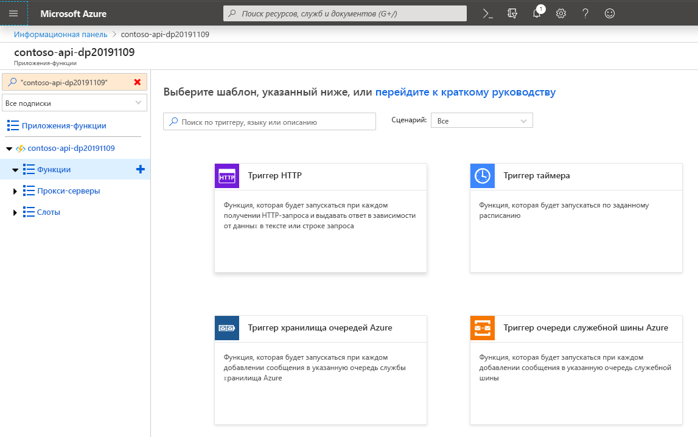Select Приложения-функции in the sidebar
Screen dimensions: 698x437
tap(64, 125)
